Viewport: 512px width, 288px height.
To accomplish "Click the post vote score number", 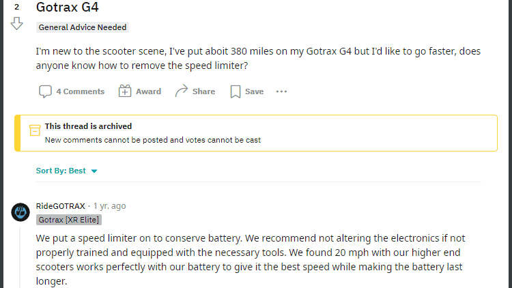I will [16, 7].
